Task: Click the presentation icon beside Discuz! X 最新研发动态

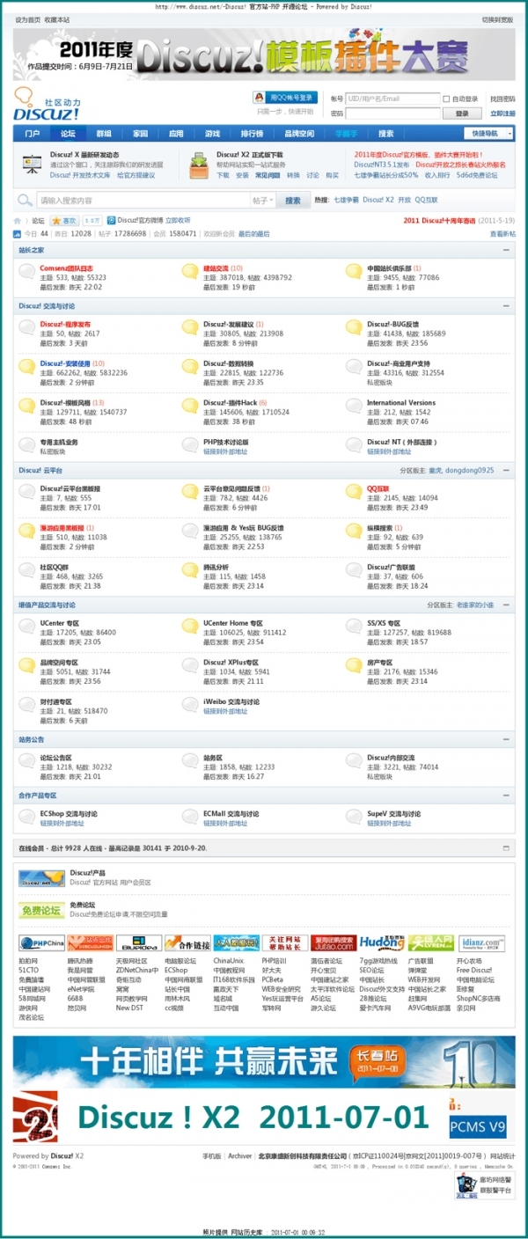Action: click(33, 164)
